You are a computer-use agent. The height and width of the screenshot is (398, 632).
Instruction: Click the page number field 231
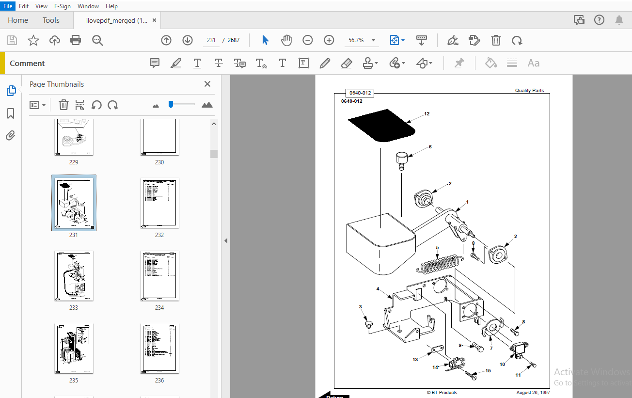point(211,40)
